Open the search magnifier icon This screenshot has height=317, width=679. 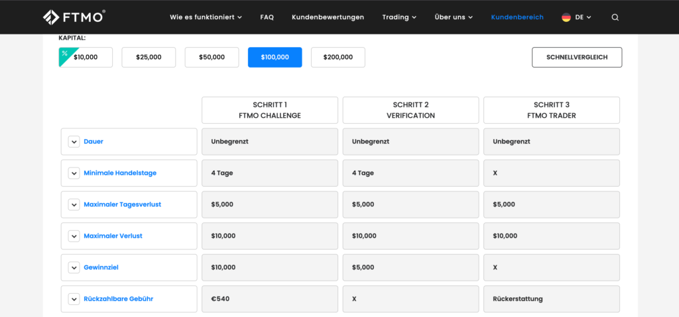point(615,17)
